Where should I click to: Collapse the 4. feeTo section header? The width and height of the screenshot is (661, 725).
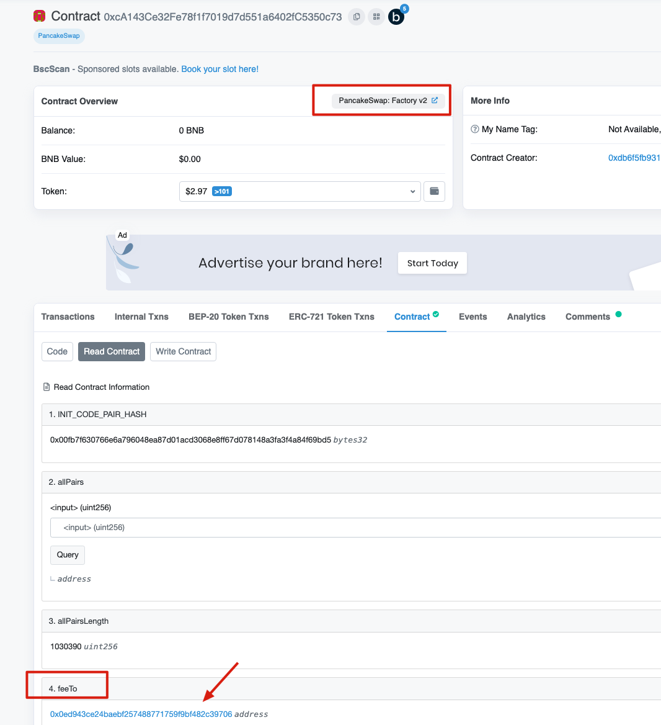[x=352, y=689]
